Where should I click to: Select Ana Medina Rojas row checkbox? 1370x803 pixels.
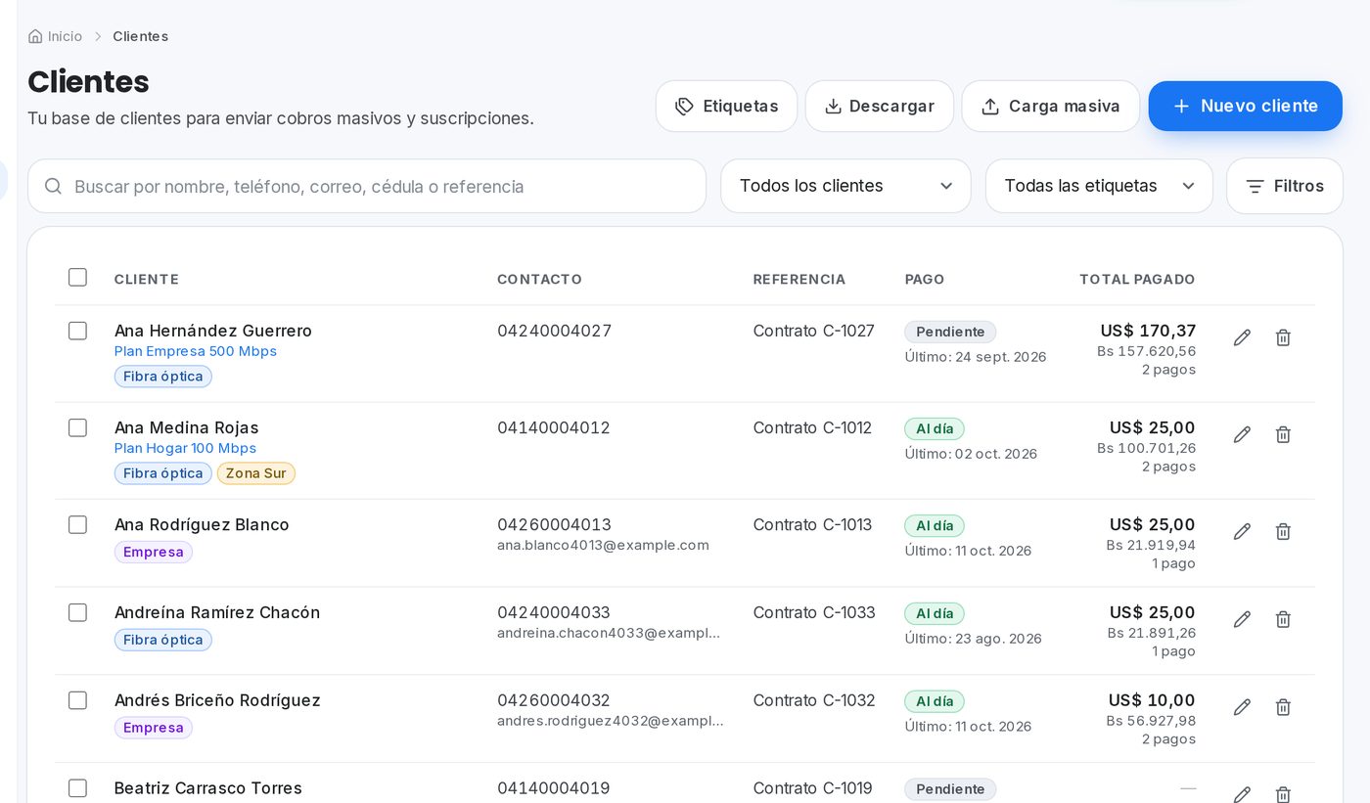click(x=78, y=427)
